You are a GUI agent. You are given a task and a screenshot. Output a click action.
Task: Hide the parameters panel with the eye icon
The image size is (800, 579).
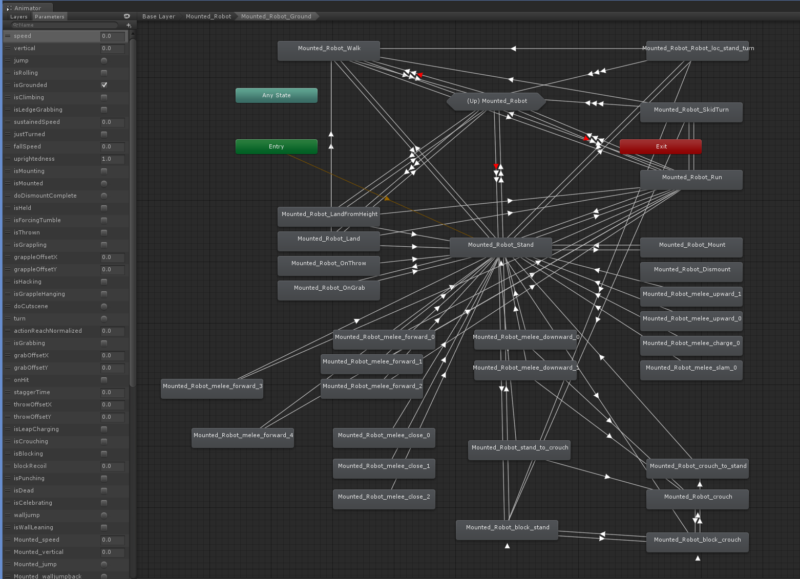(x=127, y=16)
